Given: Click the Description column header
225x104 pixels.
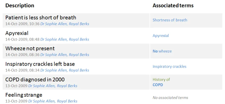Looking at the screenshot, I should tap(20, 6).
